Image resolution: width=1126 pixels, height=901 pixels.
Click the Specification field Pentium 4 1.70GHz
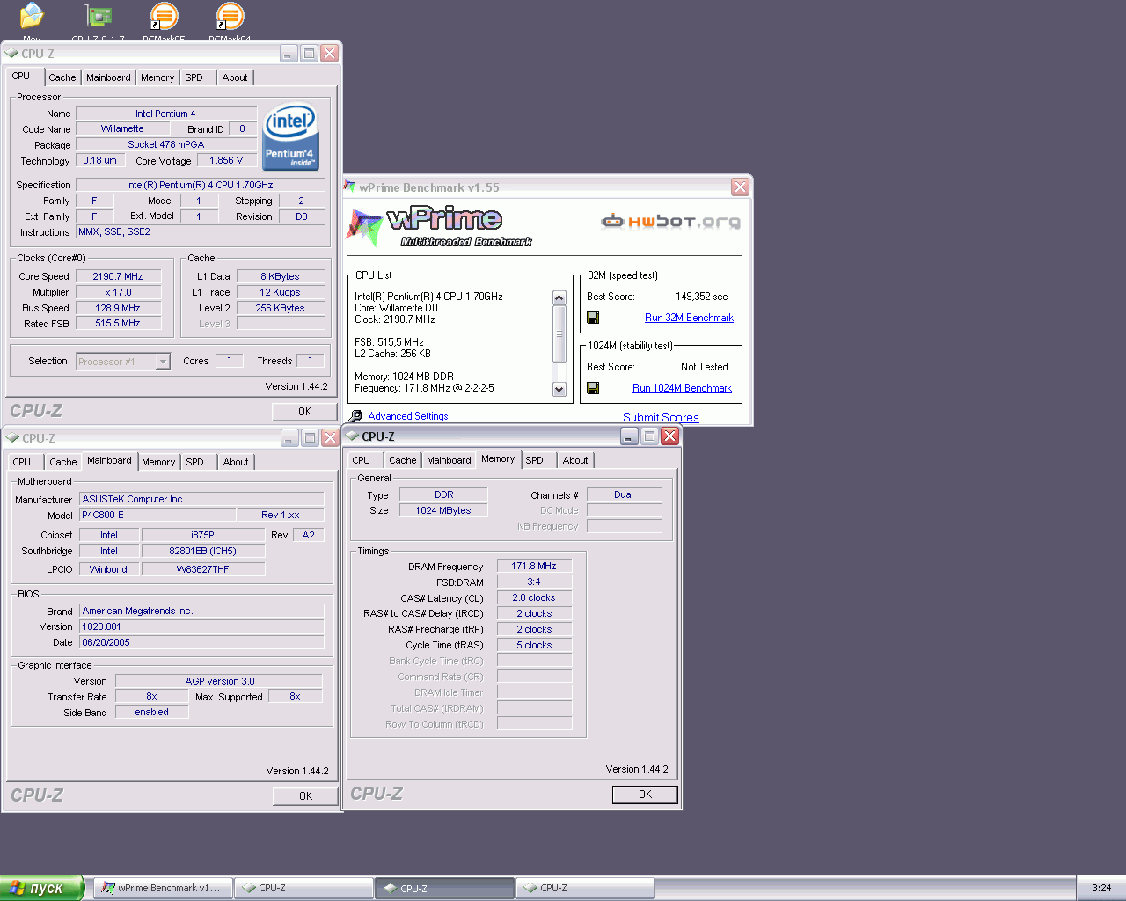(x=200, y=185)
